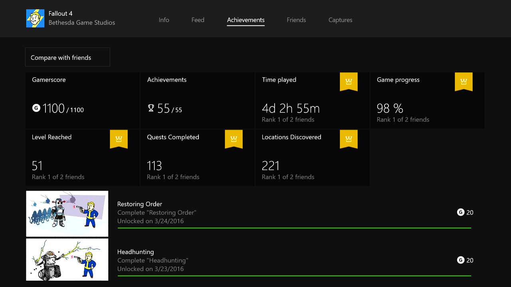This screenshot has width=511, height=287.
Task: Click the Fallout 4 game title
Action: tap(61, 14)
